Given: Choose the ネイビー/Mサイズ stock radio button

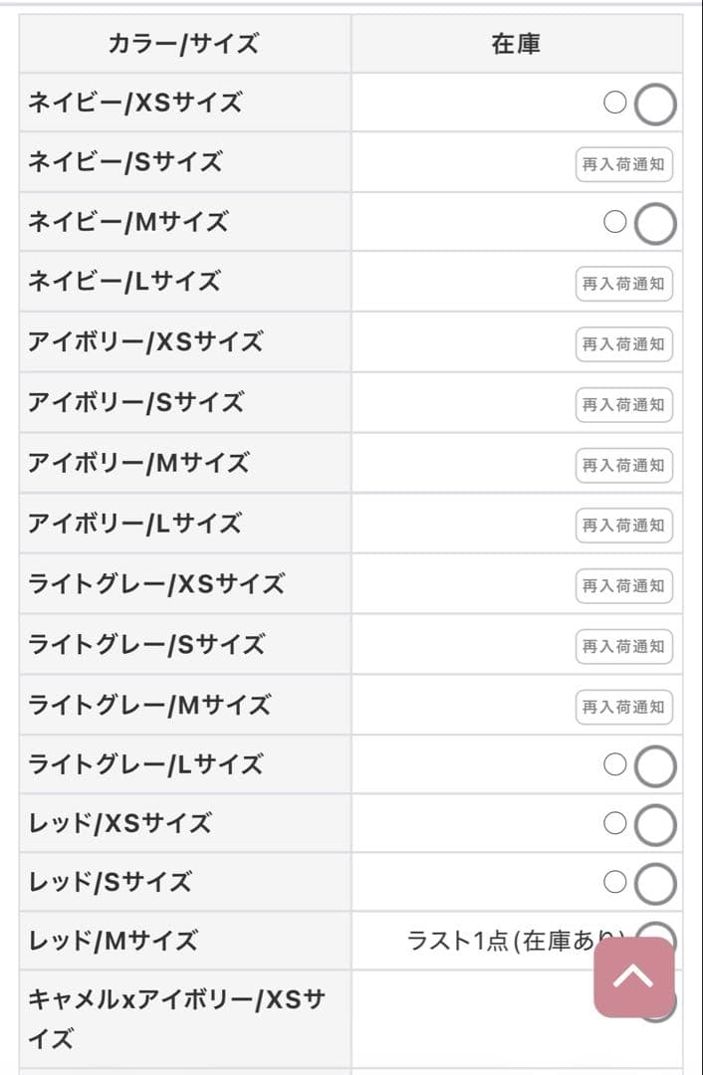Looking at the screenshot, I should (x=655, y=224).
